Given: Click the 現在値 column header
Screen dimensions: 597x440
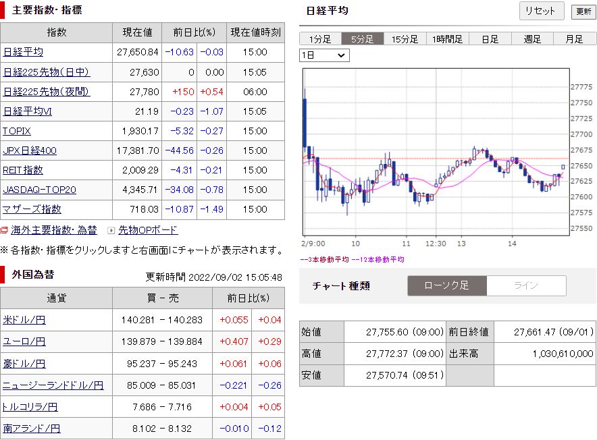Looking at the screenshot, I should pyautogui.click(x=138, y=32).
